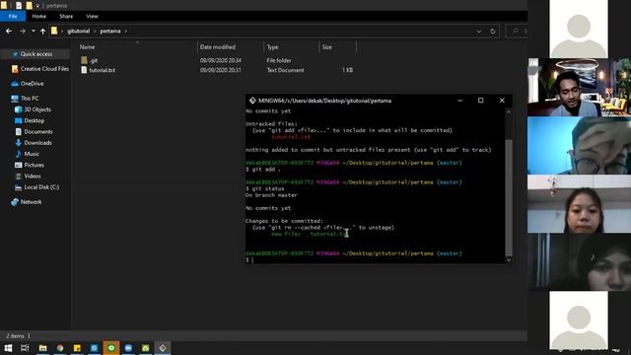Image resolution: width=631 pixels, height=355 pixels.
Task: Maximize the MINGW64 terminal window
Action: click(480, 101)
